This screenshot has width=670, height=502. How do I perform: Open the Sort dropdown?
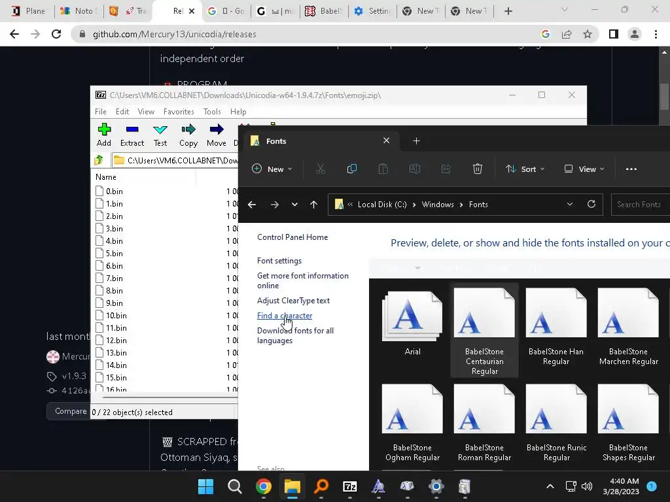point(525,169)
